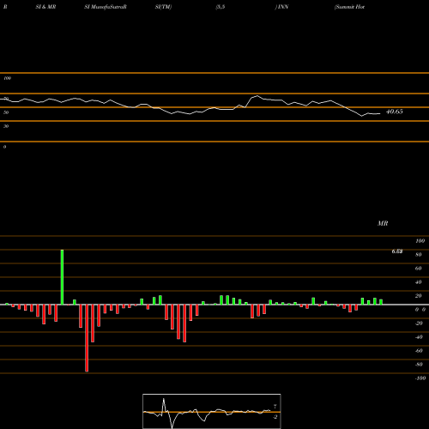Click the 100 label on the RSI axis
The image size is (429, 429).
tap(7, 78)
